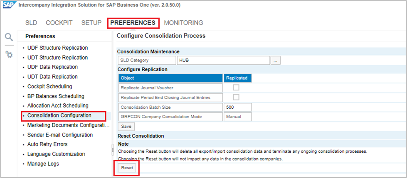Switch to the PREFERENCES tab
407x178 pixels.
[133, 23]
